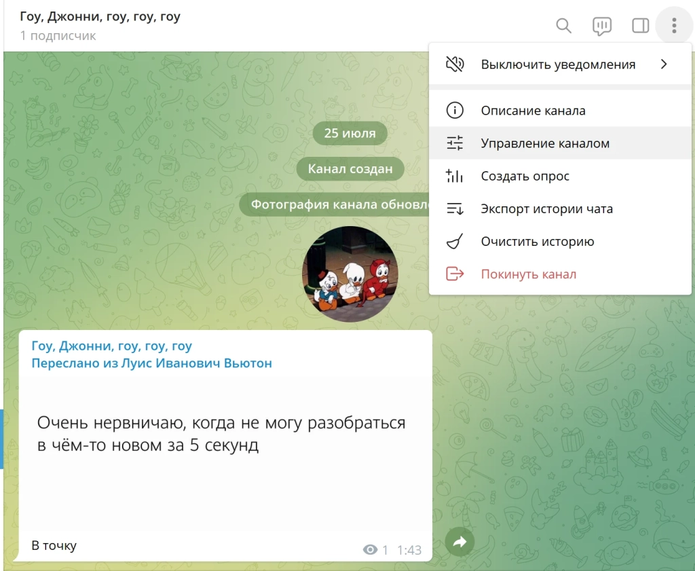Click the message text about 5 секунд
The width and height of the screenshot is (695, 571).
221,434
